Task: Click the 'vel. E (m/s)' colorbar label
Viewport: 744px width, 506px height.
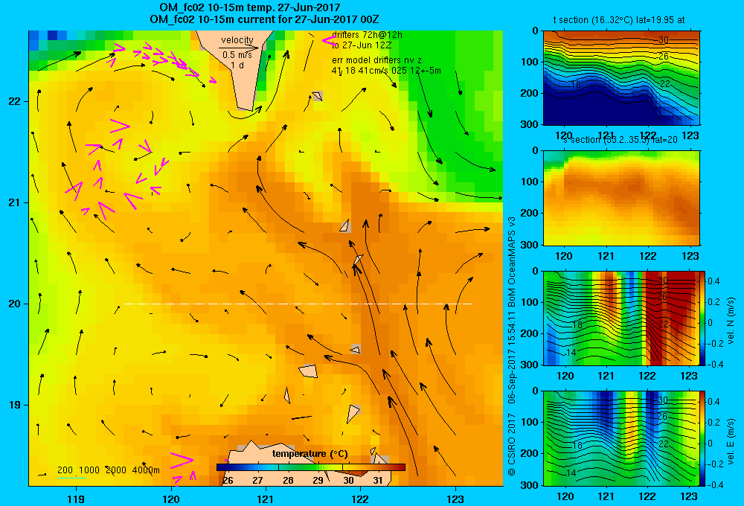Action: 731,441
